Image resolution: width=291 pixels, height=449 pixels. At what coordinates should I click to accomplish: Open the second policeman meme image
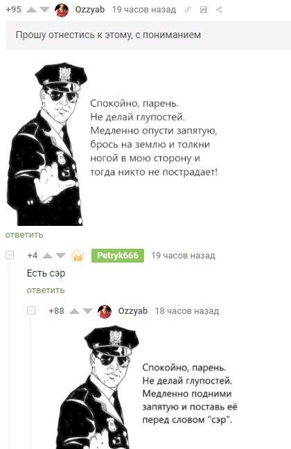[161, 387]
